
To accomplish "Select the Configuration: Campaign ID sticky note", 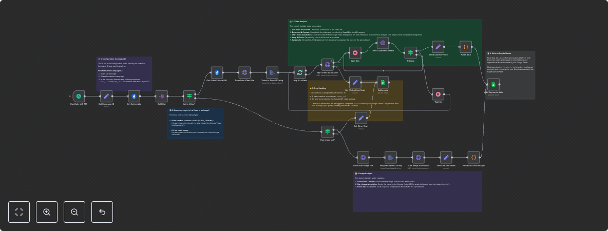I will point(124,74).
